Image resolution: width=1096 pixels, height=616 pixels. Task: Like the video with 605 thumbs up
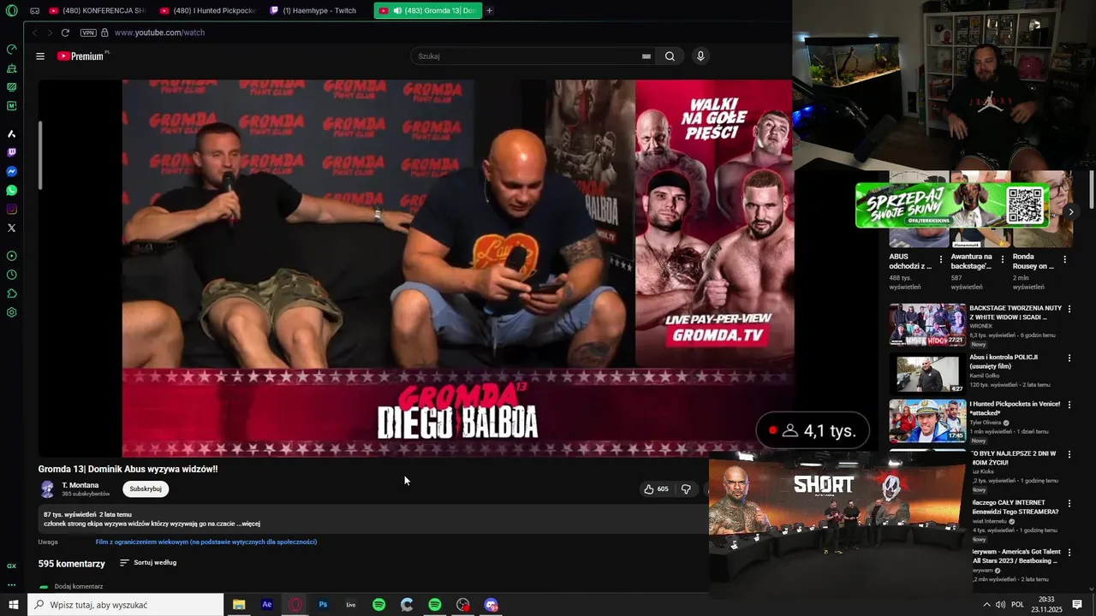pyautogui.click(x=656, y=489)
